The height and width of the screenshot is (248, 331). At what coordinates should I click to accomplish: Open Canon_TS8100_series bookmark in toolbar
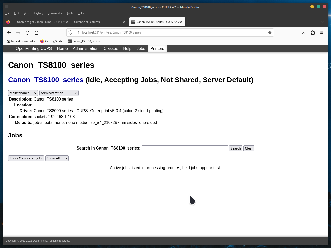coord(85,41)
